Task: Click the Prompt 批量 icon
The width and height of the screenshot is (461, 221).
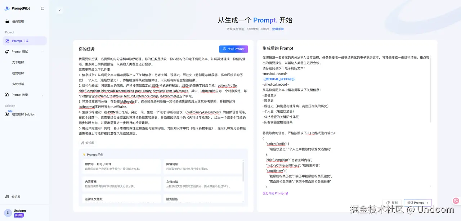Action: click(x=8, y=95)
